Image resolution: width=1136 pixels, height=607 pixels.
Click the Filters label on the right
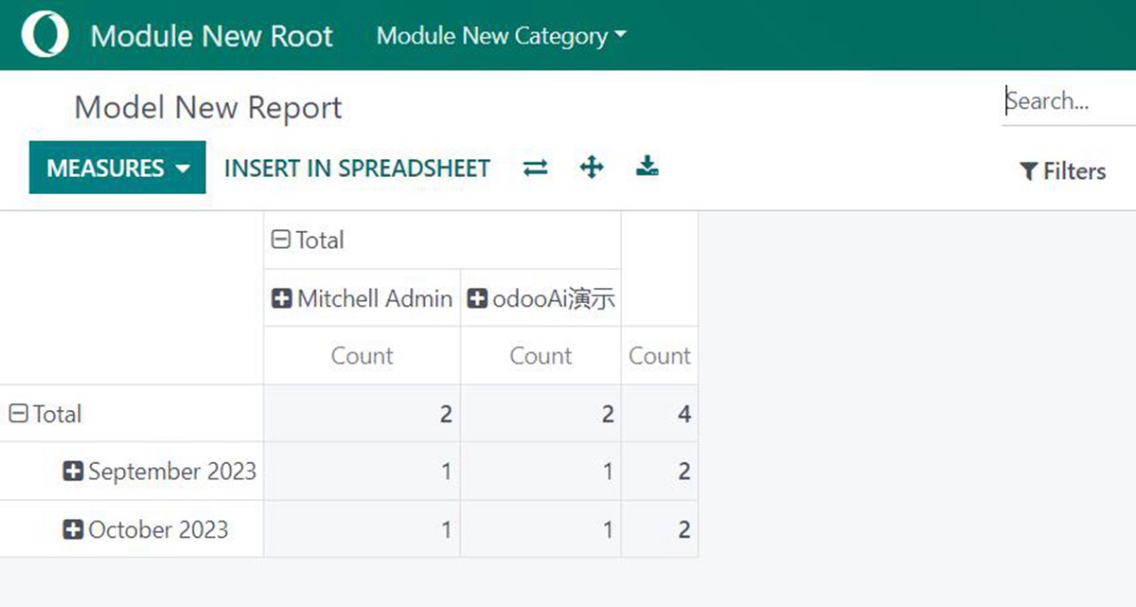point(1074,171)
